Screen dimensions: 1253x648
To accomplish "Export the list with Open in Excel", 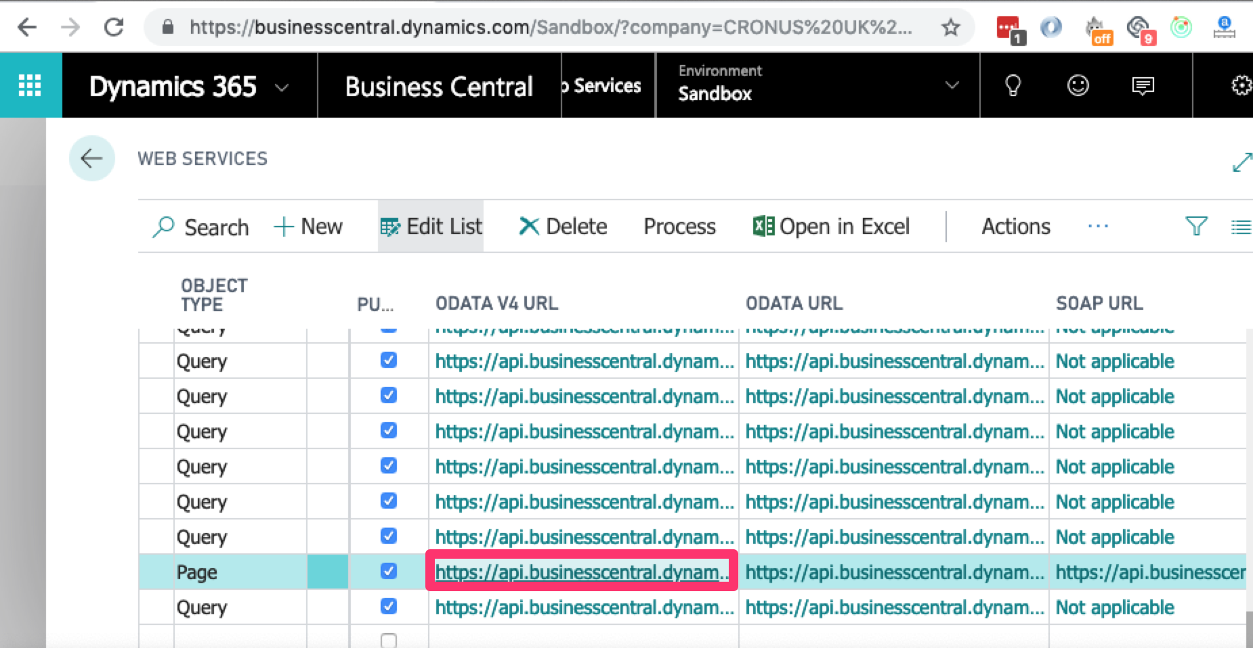I will point(831,227).
